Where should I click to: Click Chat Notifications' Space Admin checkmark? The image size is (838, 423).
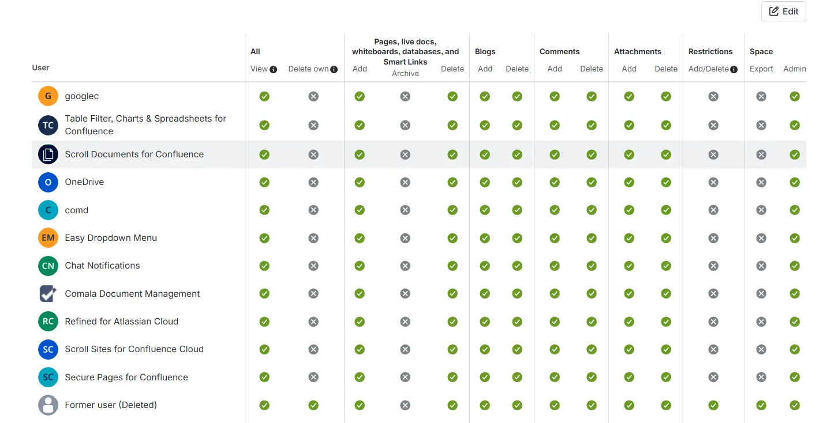[x=795, y=266]
